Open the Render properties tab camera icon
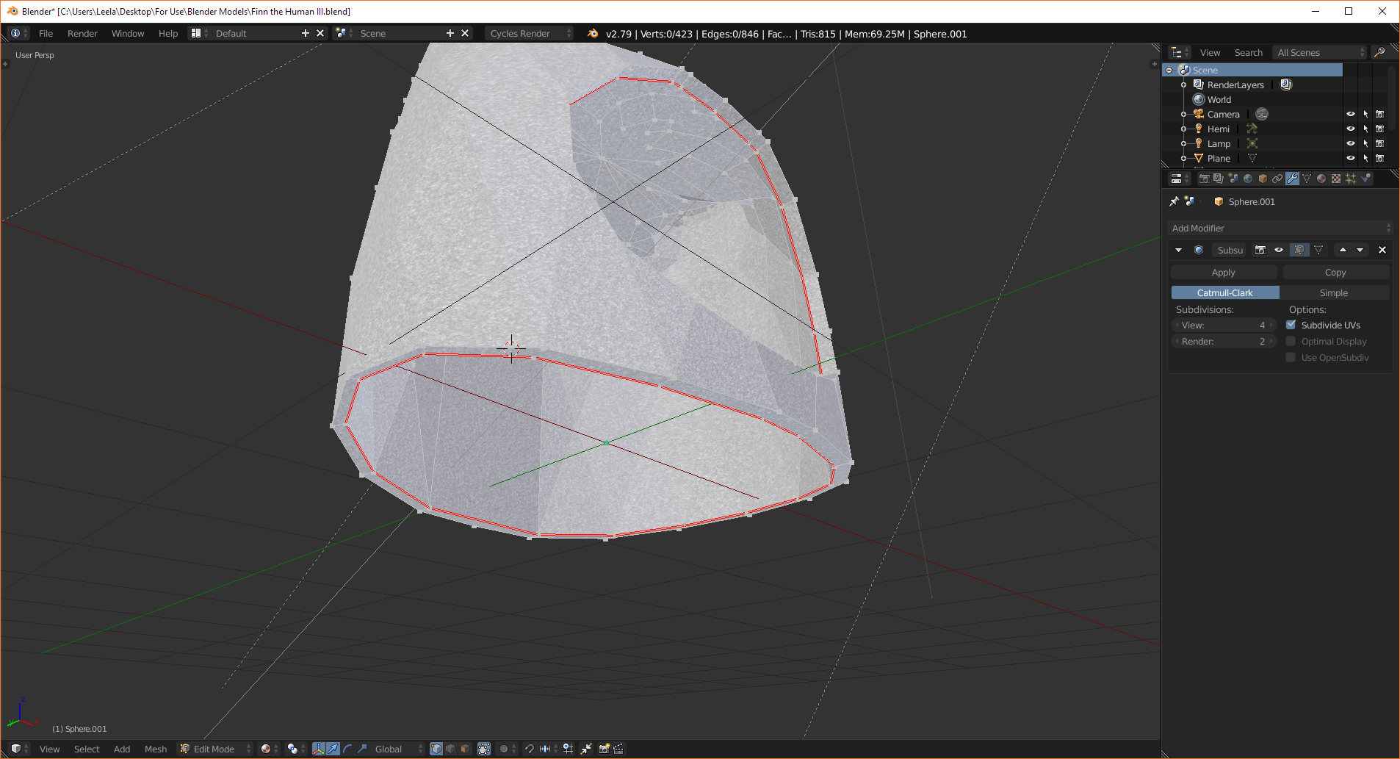 click(1205, 179)
